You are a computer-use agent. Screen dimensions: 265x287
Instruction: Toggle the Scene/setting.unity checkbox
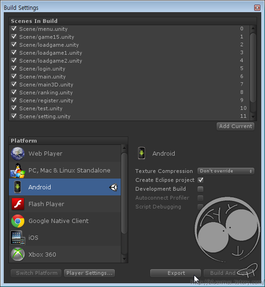[x=14, y=116]
